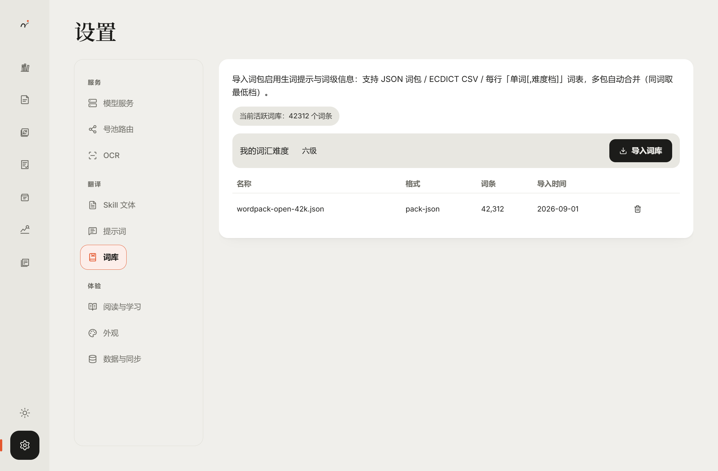Click the app logo at sidebar top
The image size is (718, 471).
click(25, 24)
